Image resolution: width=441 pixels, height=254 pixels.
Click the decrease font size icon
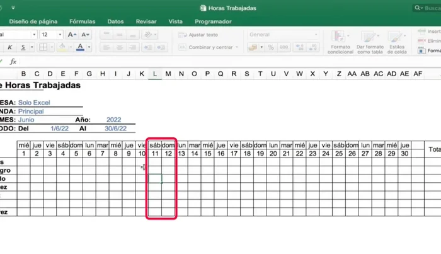85,35
